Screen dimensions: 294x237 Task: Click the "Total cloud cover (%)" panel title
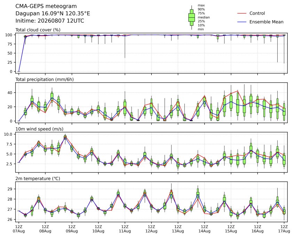coord(38,30)
